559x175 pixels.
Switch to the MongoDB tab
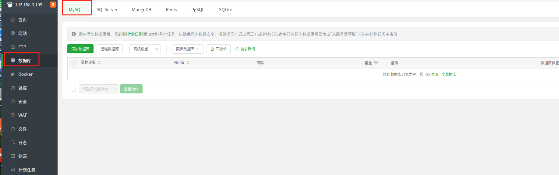pos(142,10)
